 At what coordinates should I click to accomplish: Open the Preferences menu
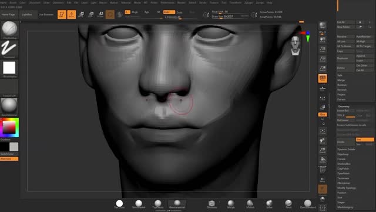(167, 2)
